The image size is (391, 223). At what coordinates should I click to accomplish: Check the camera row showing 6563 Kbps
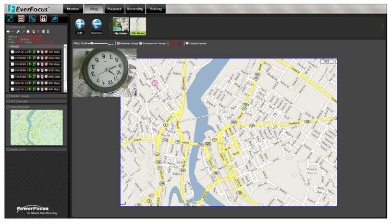[12, 58]
